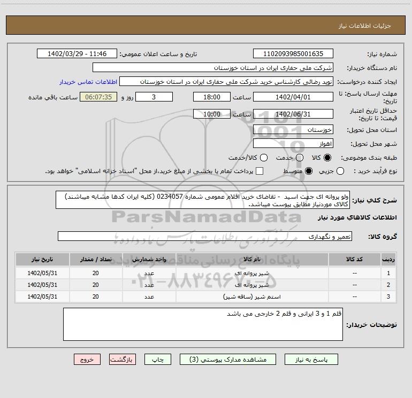The height and width of the screenshot is (398, 412).
Task: Click the شهر محل تحویل field
Action: [x=293, y=143]
